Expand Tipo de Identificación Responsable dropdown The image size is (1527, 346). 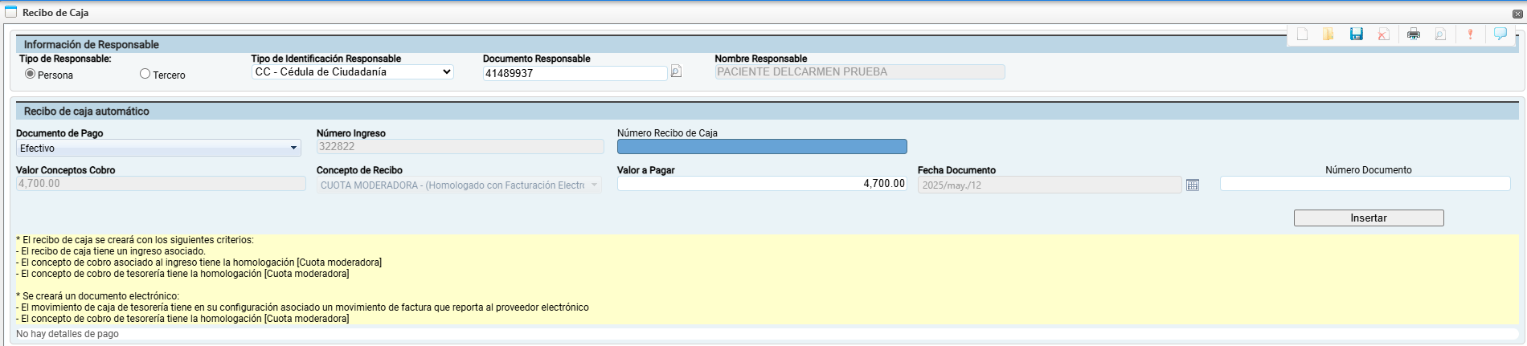pos(352,72)
